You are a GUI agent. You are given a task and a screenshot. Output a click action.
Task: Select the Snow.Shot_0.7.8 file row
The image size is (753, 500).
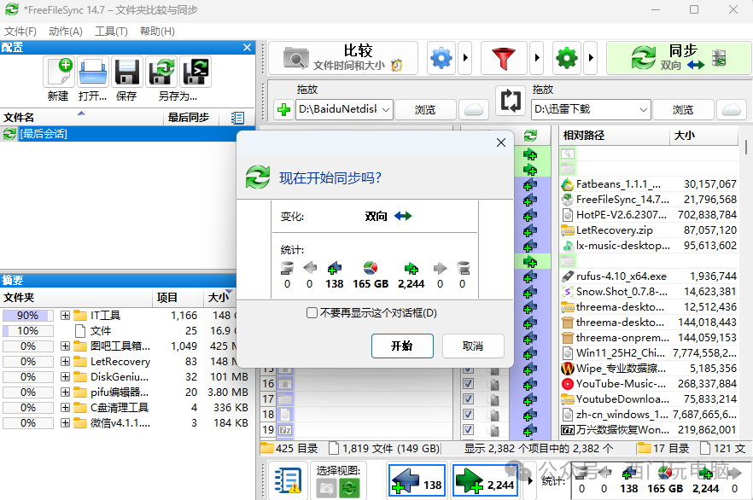[649, 292]
